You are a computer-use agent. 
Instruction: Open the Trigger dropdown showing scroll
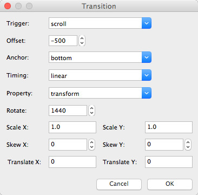tap(100, 23)
